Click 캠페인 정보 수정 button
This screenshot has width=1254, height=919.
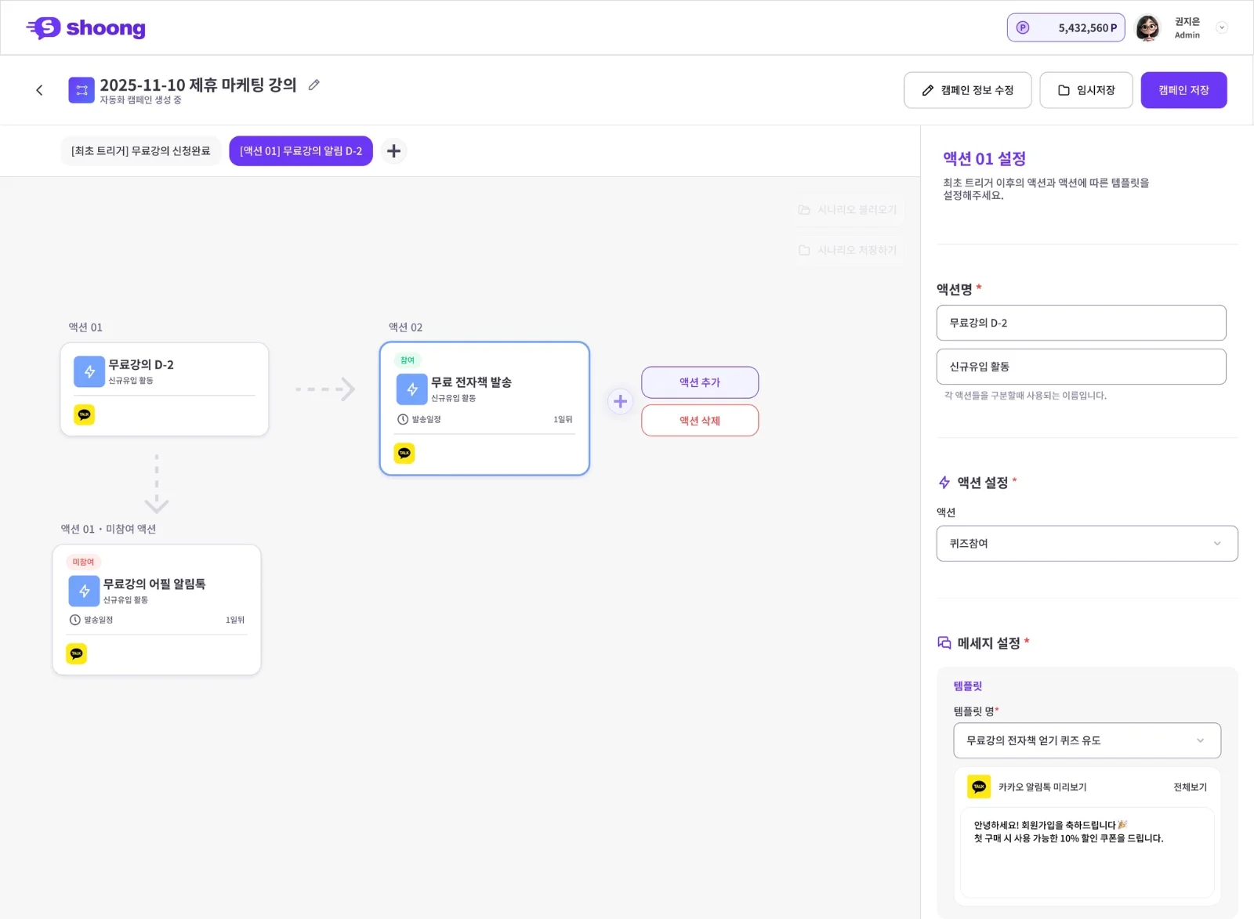point(968,90)
